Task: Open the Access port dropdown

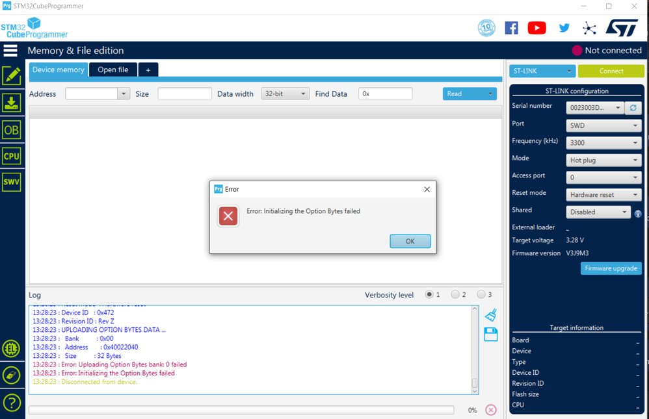Action: pyautogui.click(x=604, y=177)
